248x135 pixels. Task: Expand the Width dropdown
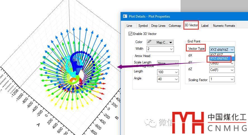click(x=171, y=49)
